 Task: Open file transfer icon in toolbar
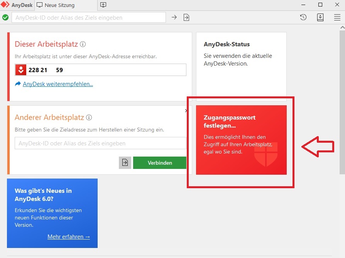coord(186,17)
